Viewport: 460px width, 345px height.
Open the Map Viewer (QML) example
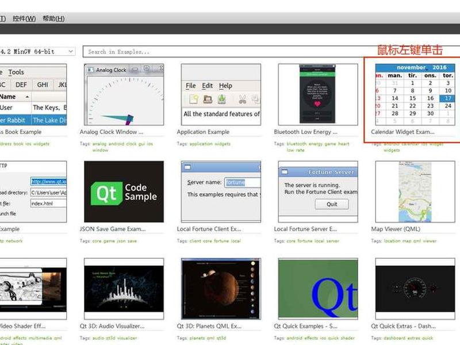click(415, 191)
